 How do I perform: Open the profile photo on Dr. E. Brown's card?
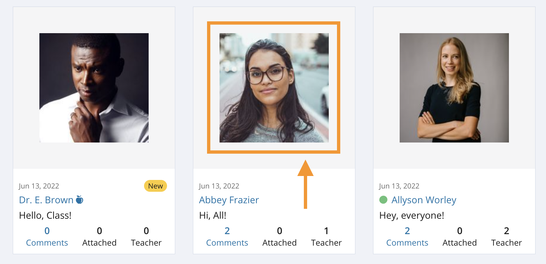click(94, 88)
